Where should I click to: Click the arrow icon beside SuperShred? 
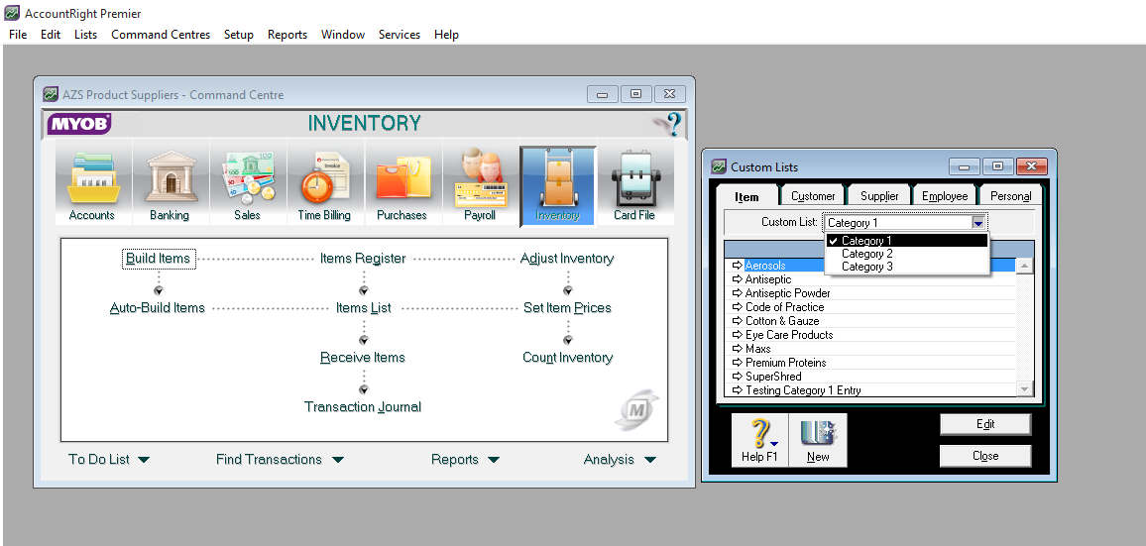click(x=737, y=377)
